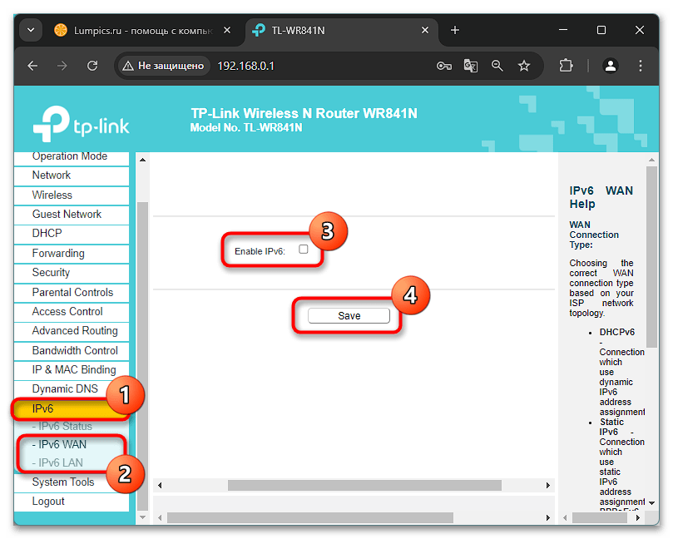Click the browser back arrow

pos(32,66)
